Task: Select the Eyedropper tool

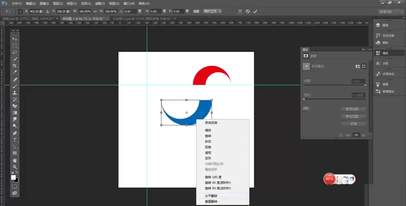Action: 15,72
